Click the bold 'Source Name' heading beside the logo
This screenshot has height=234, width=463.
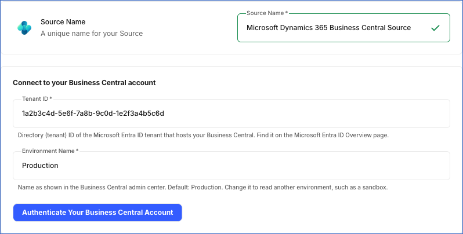coord(63,22)
